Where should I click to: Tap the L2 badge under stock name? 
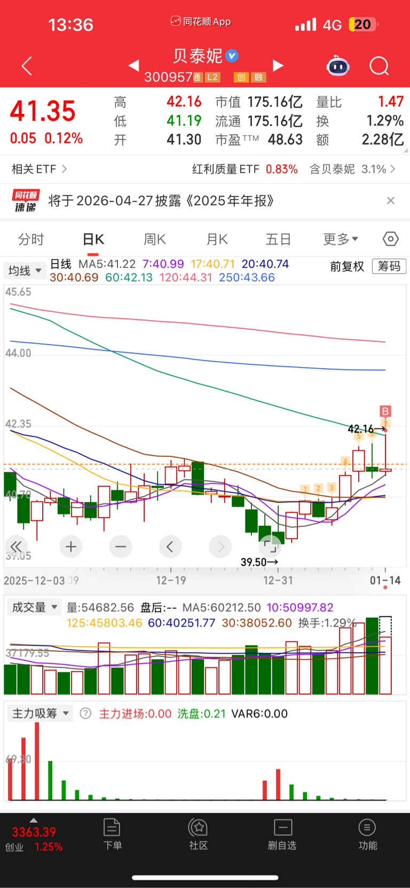[x=212, y=77]
